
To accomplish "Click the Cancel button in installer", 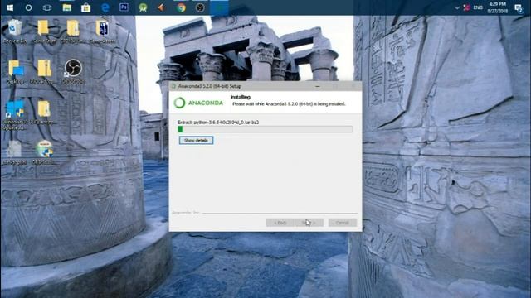I will point(343,223).
